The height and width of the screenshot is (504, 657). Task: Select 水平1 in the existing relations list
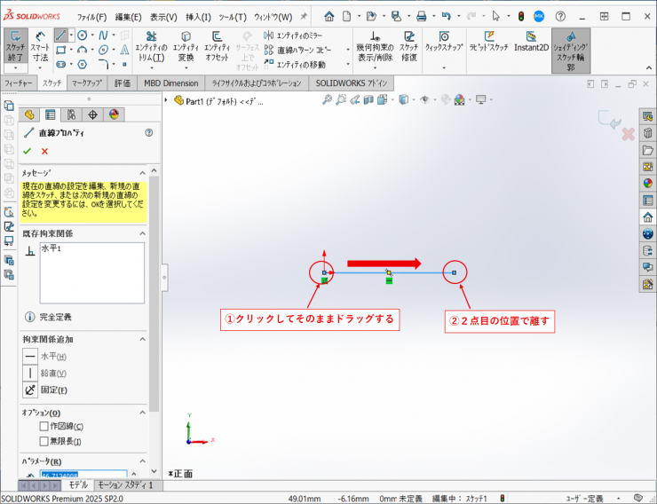(51, 248)
